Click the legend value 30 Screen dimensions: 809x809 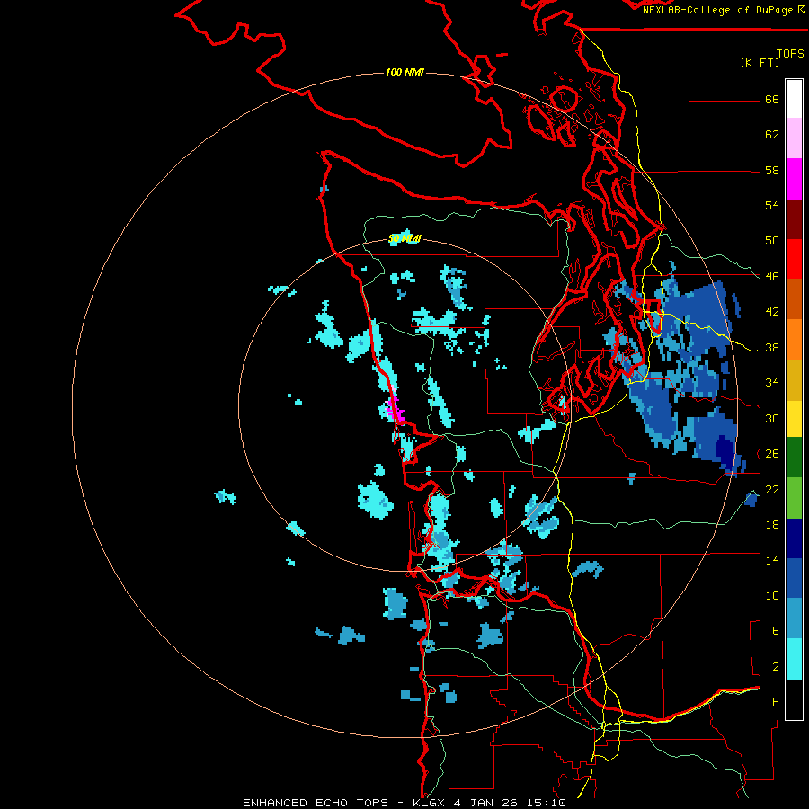(772, 418)
